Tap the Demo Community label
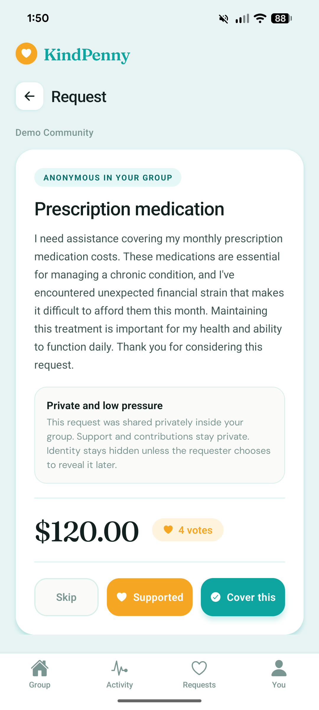This screenshot has width=319, height=710. (54, 133)
